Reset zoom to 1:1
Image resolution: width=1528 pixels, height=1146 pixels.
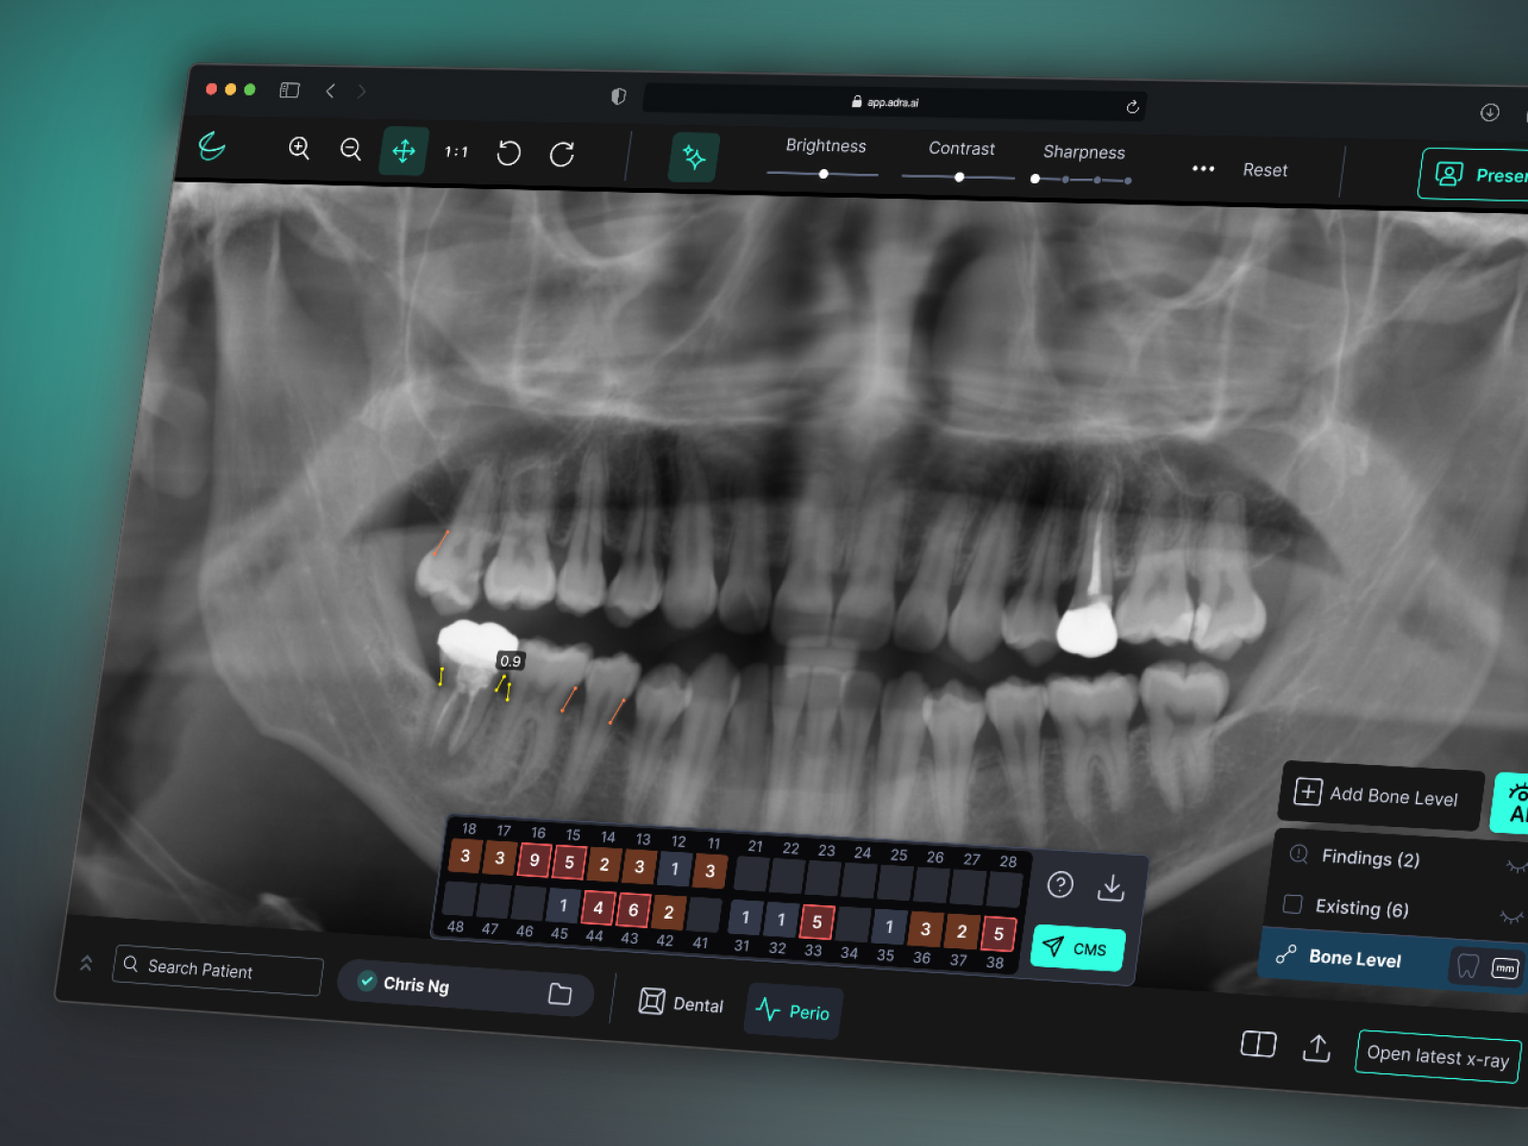[456, 152]
